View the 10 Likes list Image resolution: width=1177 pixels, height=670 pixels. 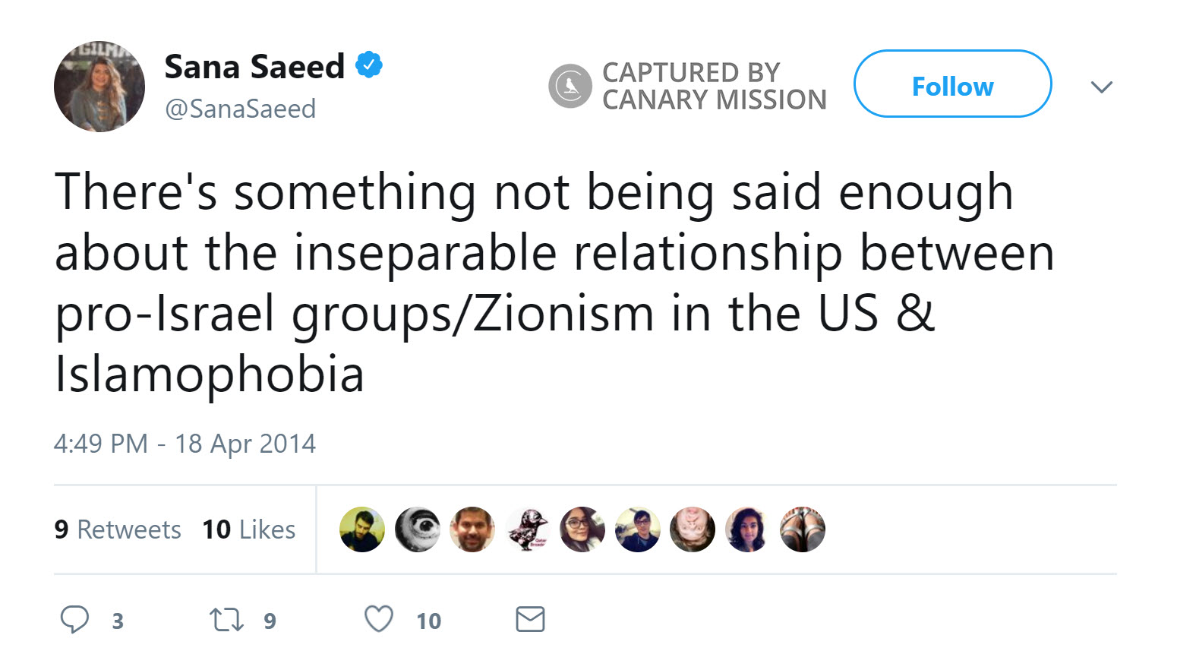point(248,529)
